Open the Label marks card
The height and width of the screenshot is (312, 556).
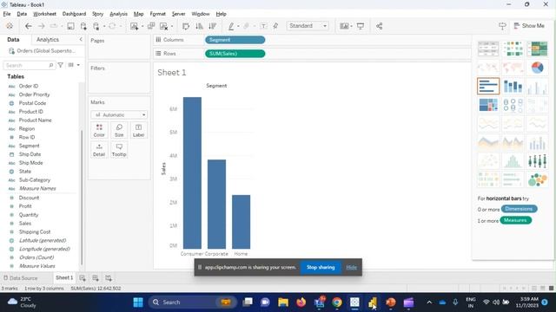(x=138, y=131)
